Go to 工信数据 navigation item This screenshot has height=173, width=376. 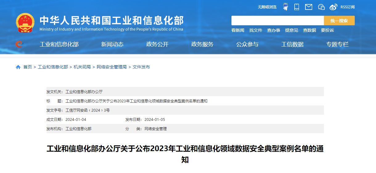292,44
